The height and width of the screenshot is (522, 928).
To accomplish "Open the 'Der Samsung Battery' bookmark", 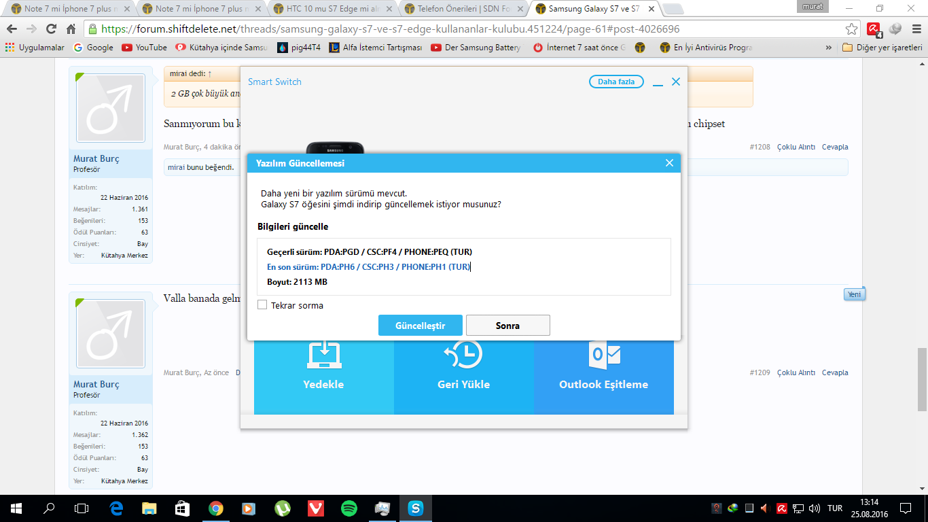I will pyautogui.click(x=476, y=48).
